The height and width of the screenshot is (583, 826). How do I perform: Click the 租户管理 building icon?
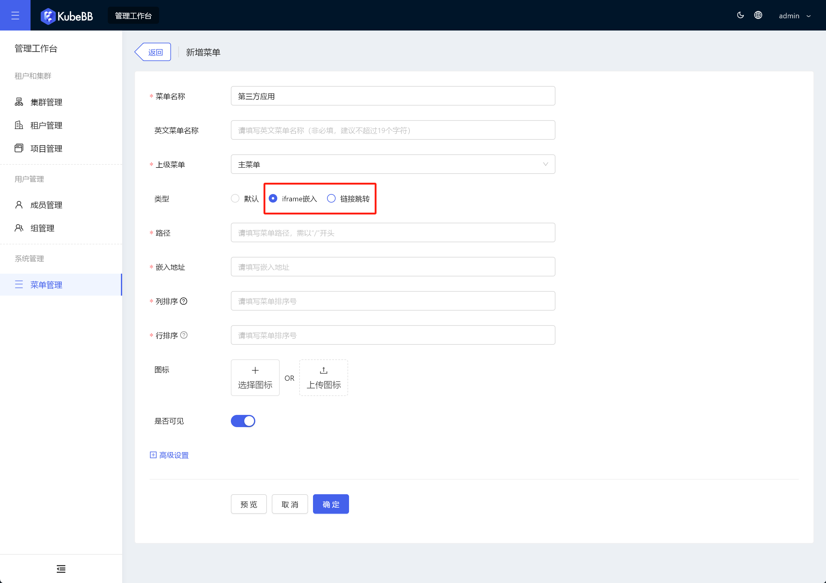(x=19, y=125)
